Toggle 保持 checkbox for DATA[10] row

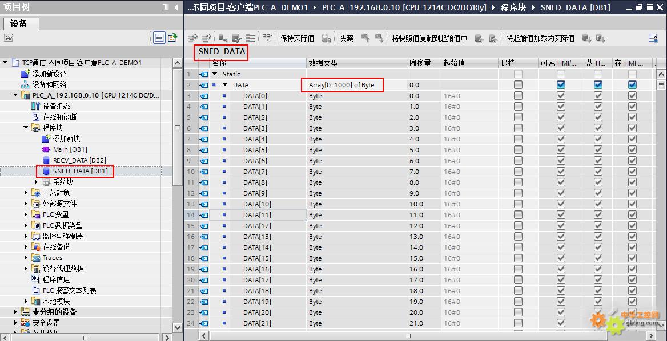click(518, 204)
